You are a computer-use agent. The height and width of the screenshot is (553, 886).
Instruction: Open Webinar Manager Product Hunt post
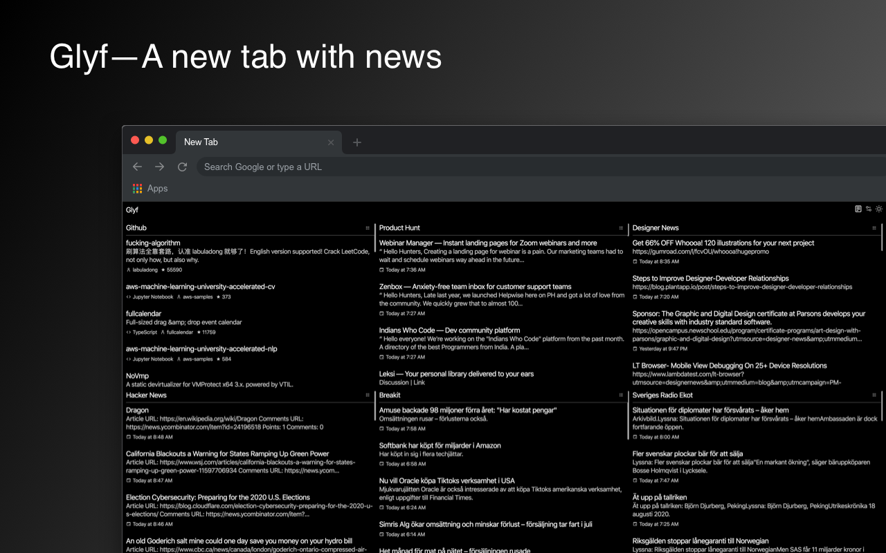tap(488, 243)
